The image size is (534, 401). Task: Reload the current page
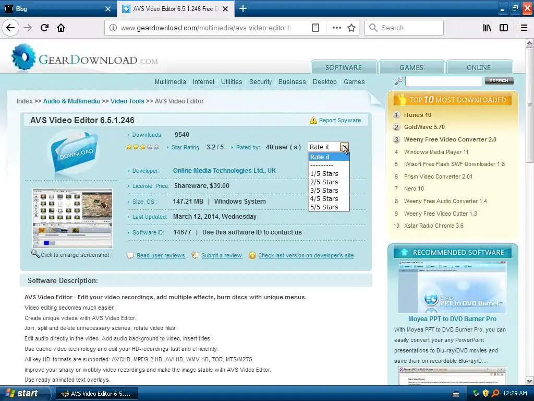[44, 28]
